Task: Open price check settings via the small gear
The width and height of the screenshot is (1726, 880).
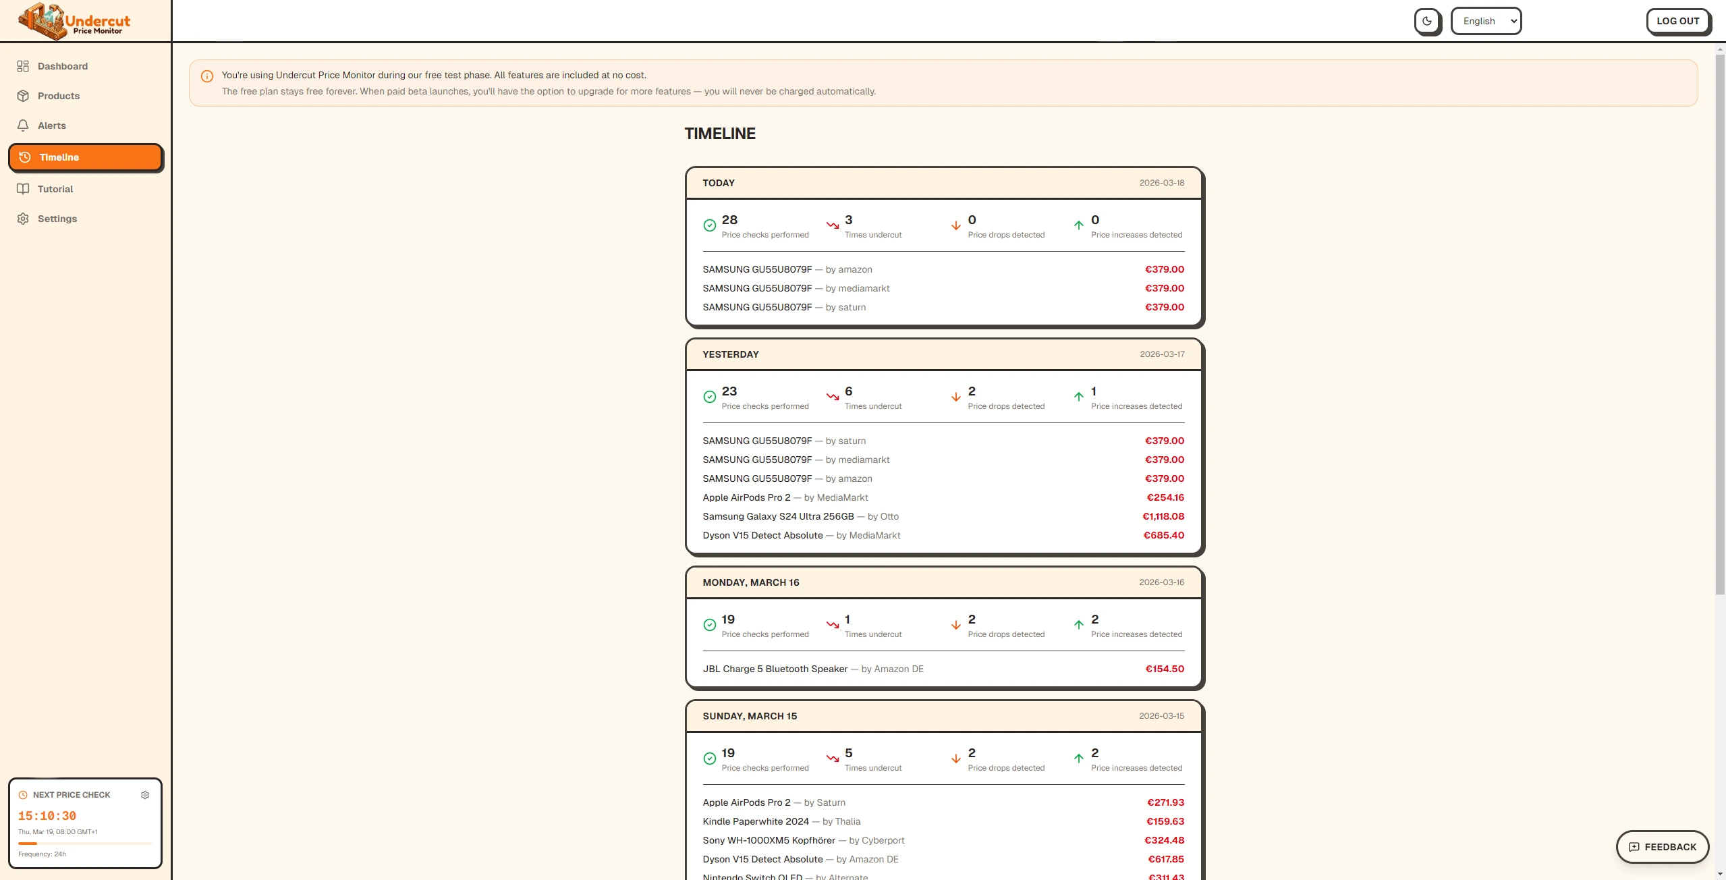Action: tap(145, 795)
